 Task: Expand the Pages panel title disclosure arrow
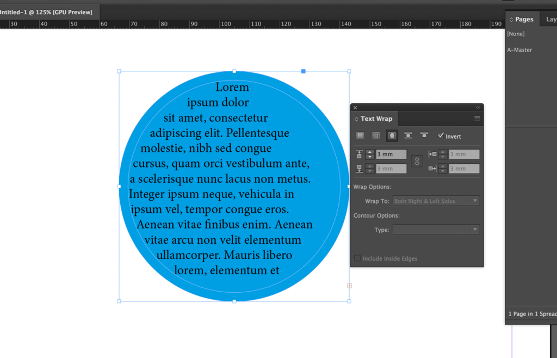coord(510,18)
